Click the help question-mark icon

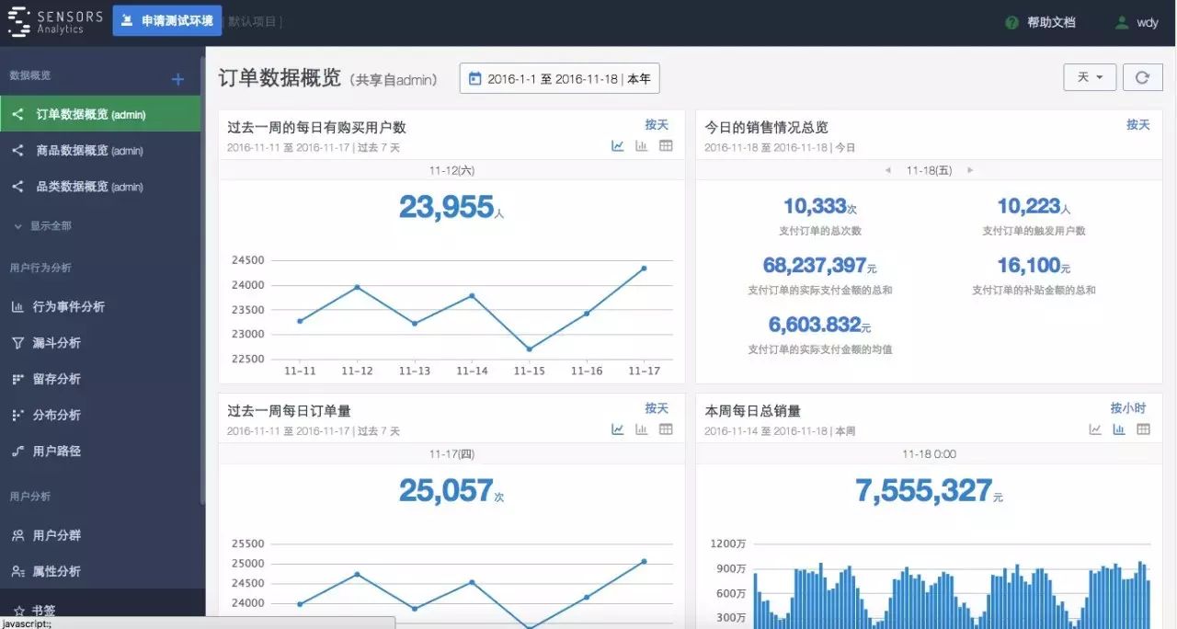(1011, 22)
